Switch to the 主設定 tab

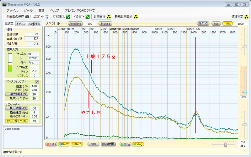9,24
